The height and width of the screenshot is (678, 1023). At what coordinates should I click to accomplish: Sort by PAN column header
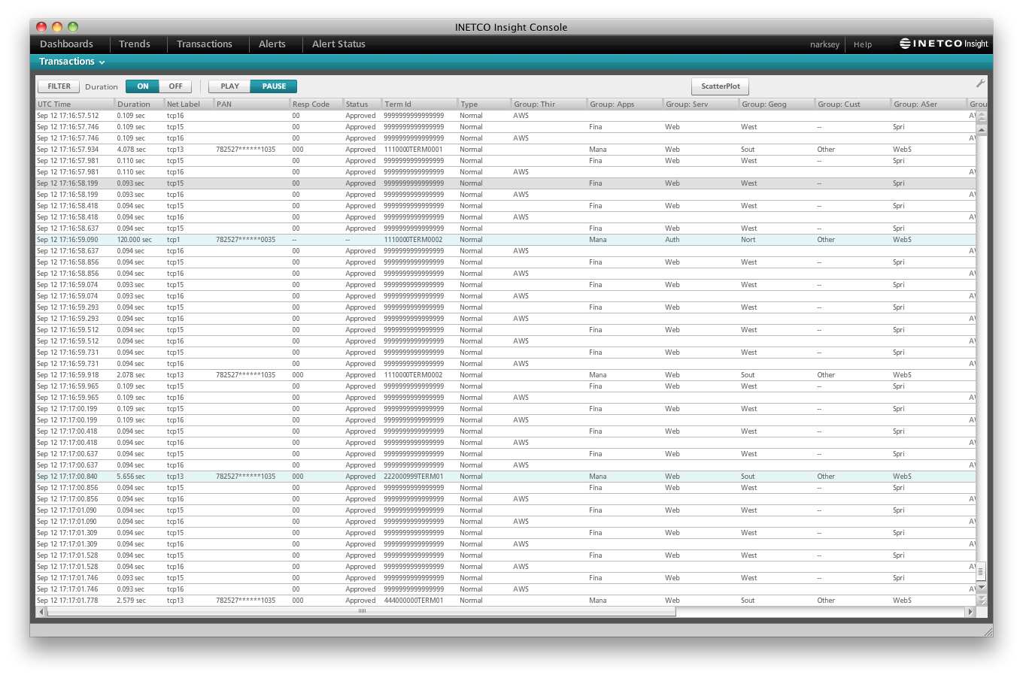251,104
